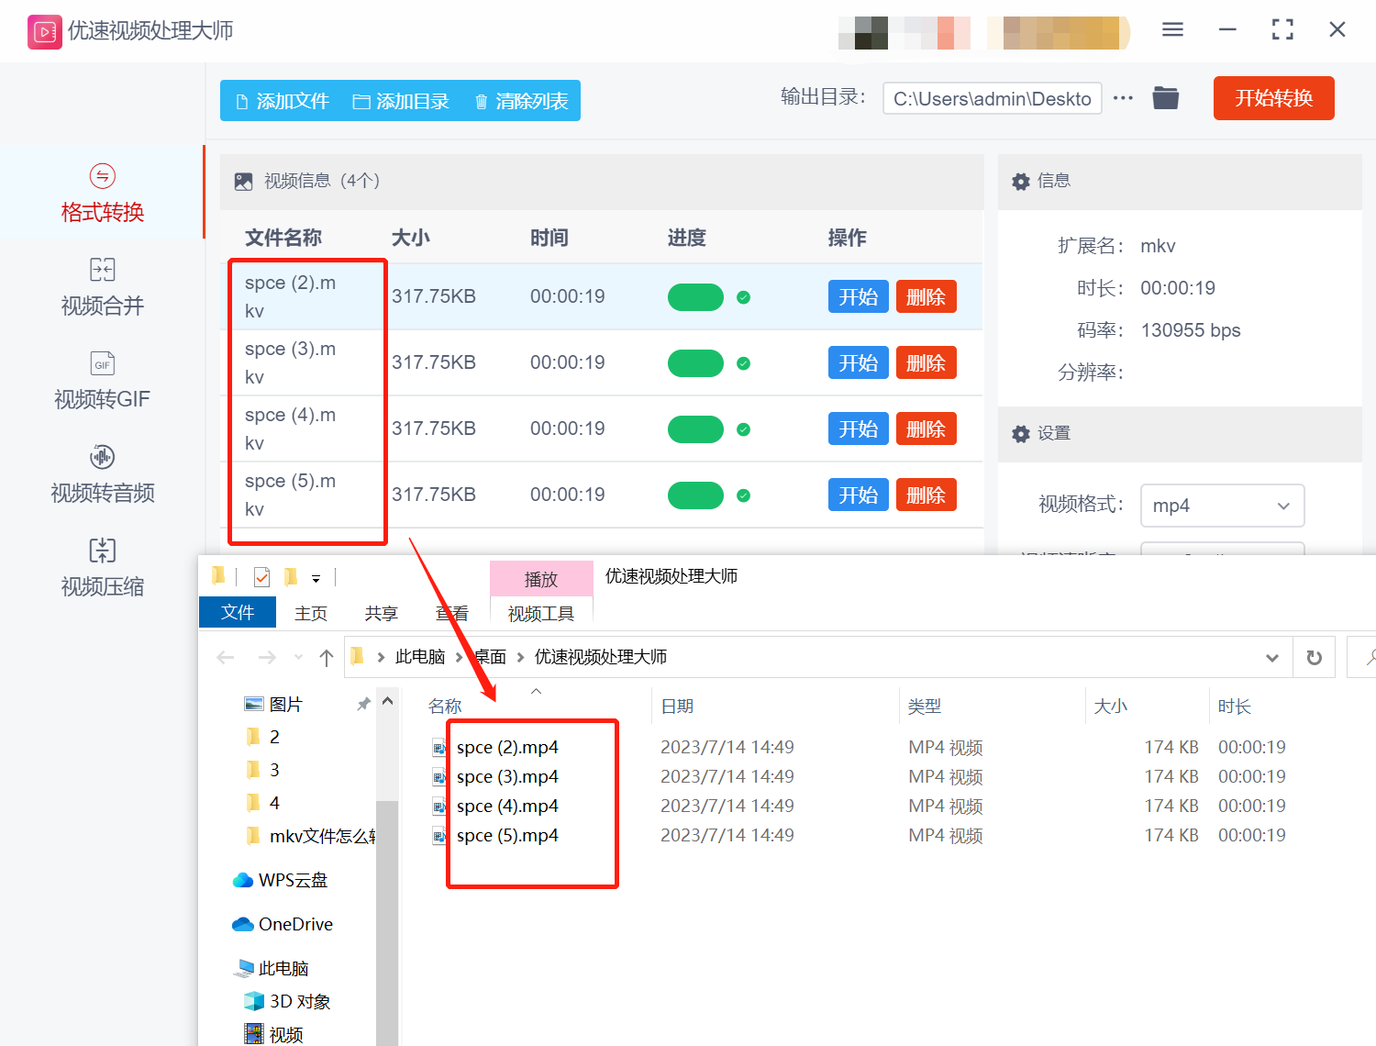Viewport: 1376px width, 1046px height.
Task: Open the 视频转音频 video-to-audio module
Action: point(102,474)
